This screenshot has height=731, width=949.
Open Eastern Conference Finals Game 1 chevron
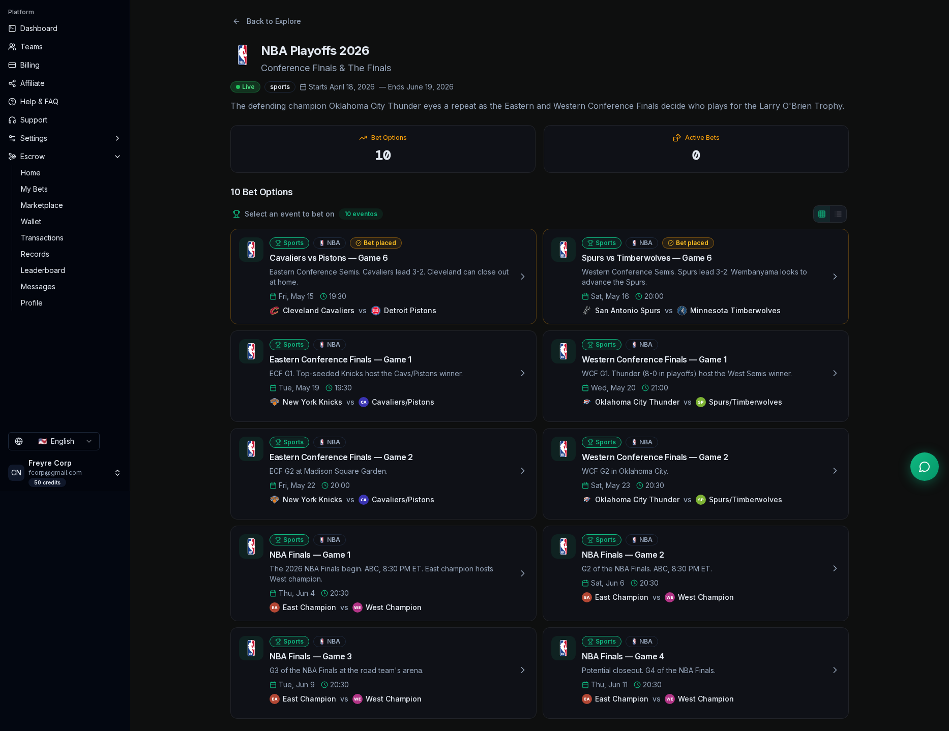coord(523,373)
